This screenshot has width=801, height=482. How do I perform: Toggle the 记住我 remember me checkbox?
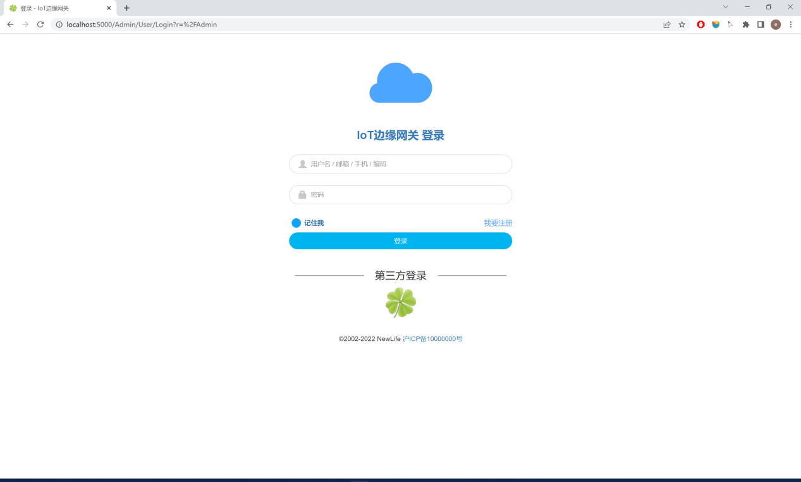pos(296,223)
